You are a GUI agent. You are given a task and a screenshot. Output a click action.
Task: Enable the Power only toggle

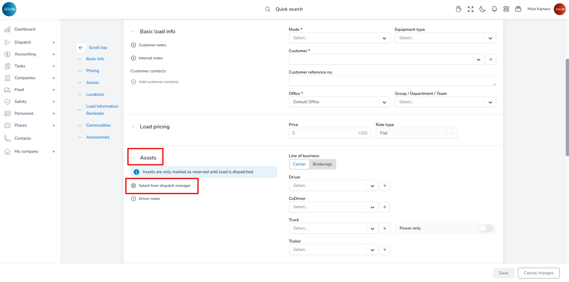tap(486, 228)
